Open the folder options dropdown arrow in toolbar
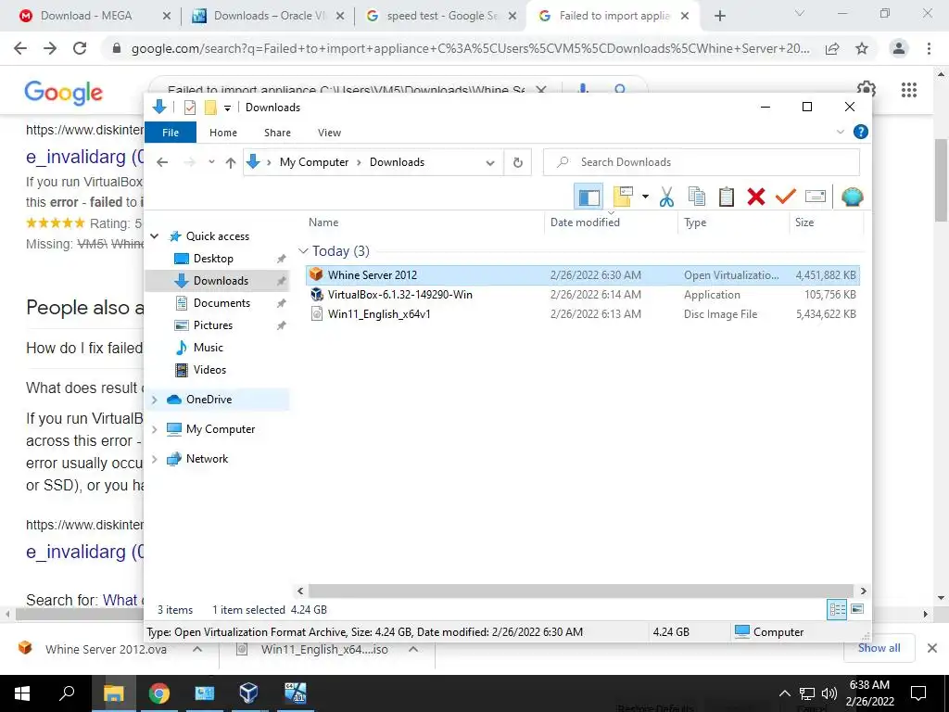The height and width of the screenshot is (712, 949). [x=645, y=197]
